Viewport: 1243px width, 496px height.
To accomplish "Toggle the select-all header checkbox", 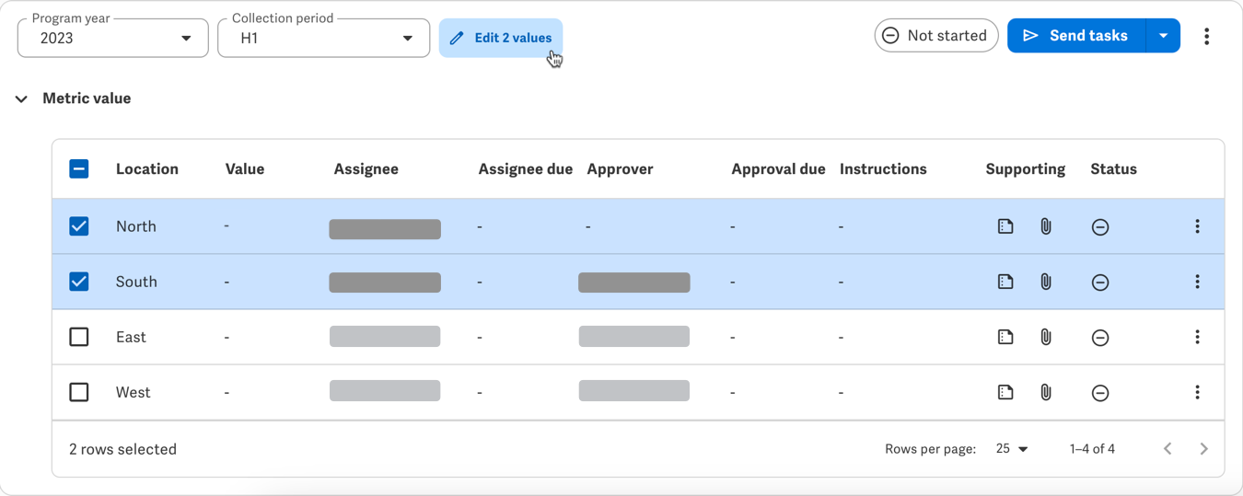I will 79,169.
